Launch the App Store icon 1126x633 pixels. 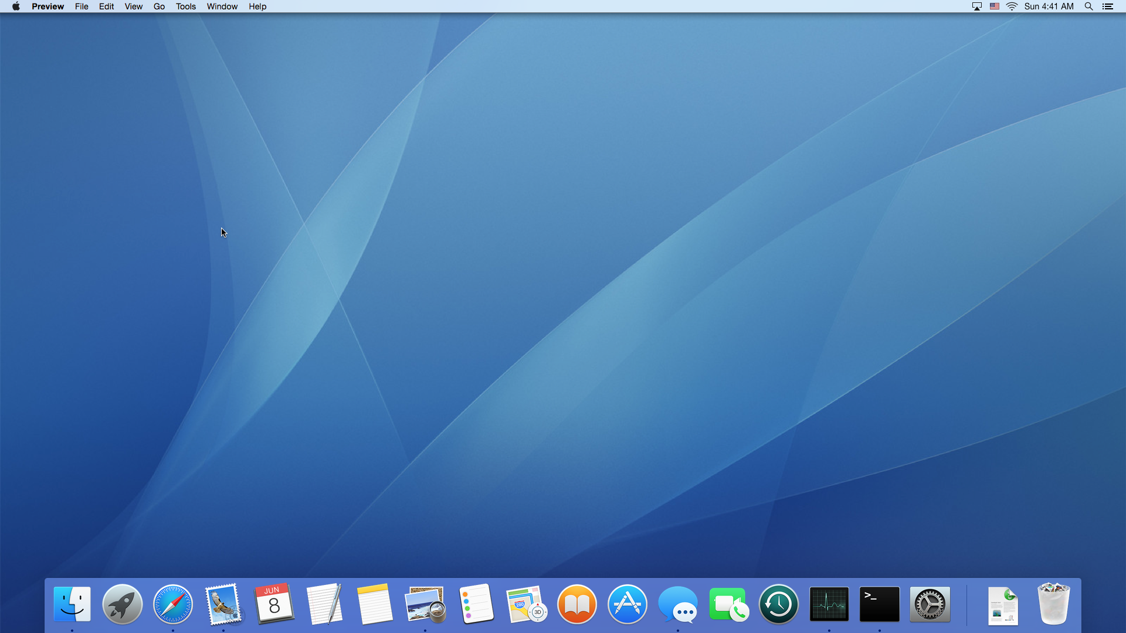pyautogui.click(x=628, y=604)
